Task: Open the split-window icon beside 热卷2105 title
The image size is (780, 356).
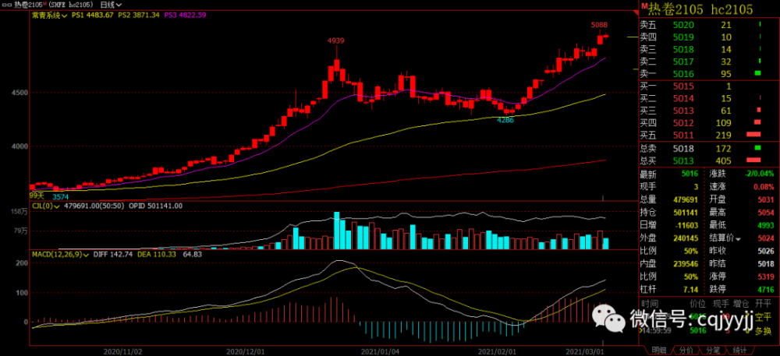Action: [6, 5]
